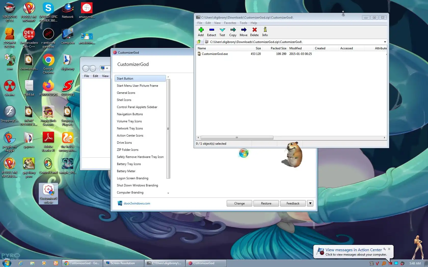Select the Embarcadero Dev-C++ desktop icon
This screenshot has width=428, height=267.
pos(29,38)
